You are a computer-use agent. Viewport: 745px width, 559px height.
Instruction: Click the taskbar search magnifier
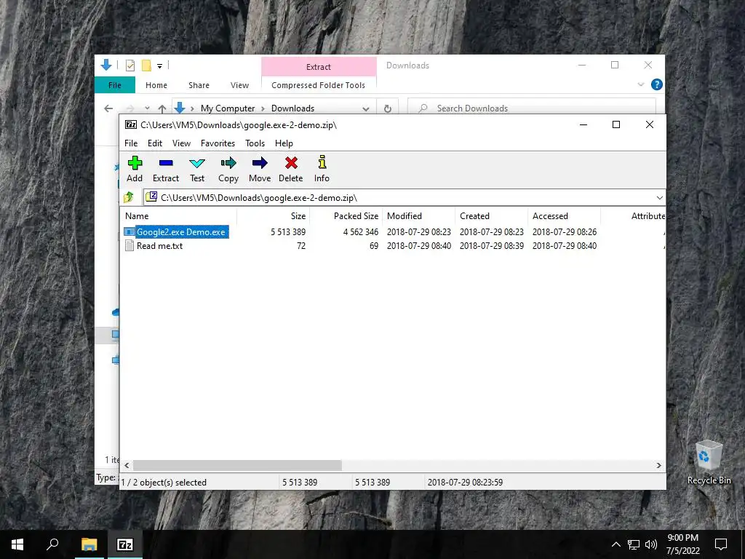52,544
